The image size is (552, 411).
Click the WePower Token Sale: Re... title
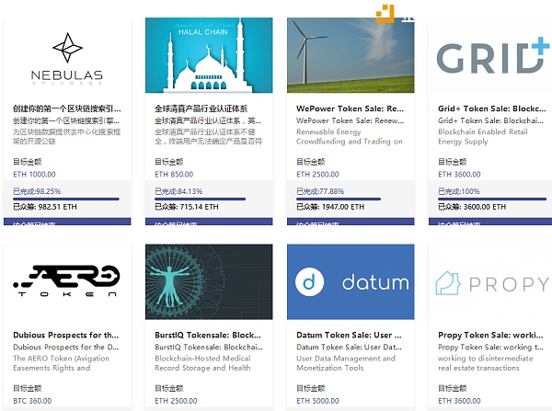click(350, 108)
